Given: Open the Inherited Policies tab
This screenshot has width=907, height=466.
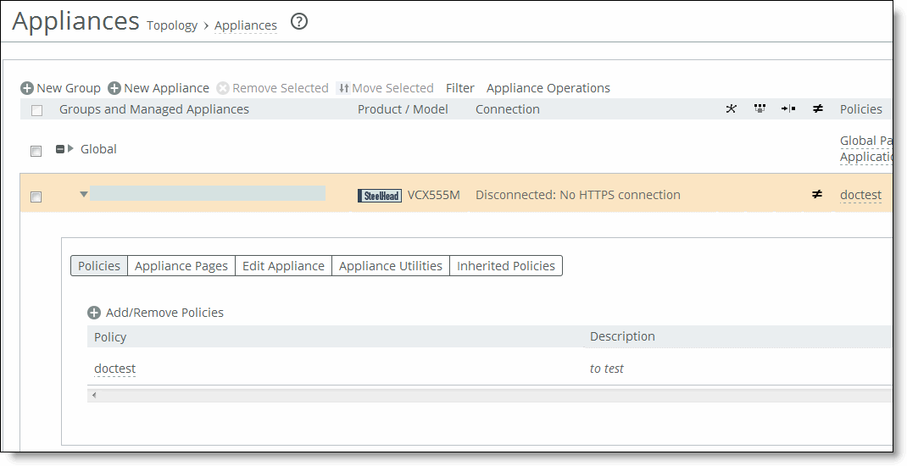Looking at the screenshot, I should click(506, 266).
